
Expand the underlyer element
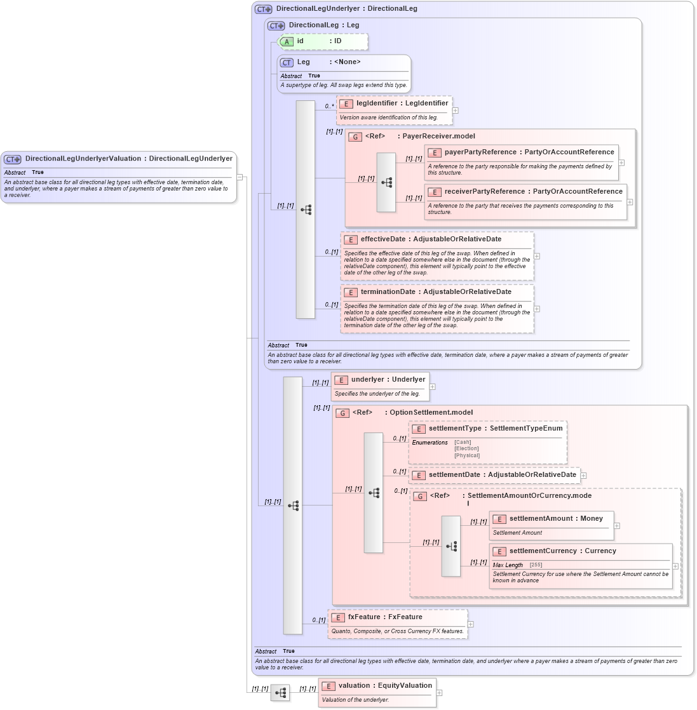click(433, 387)
